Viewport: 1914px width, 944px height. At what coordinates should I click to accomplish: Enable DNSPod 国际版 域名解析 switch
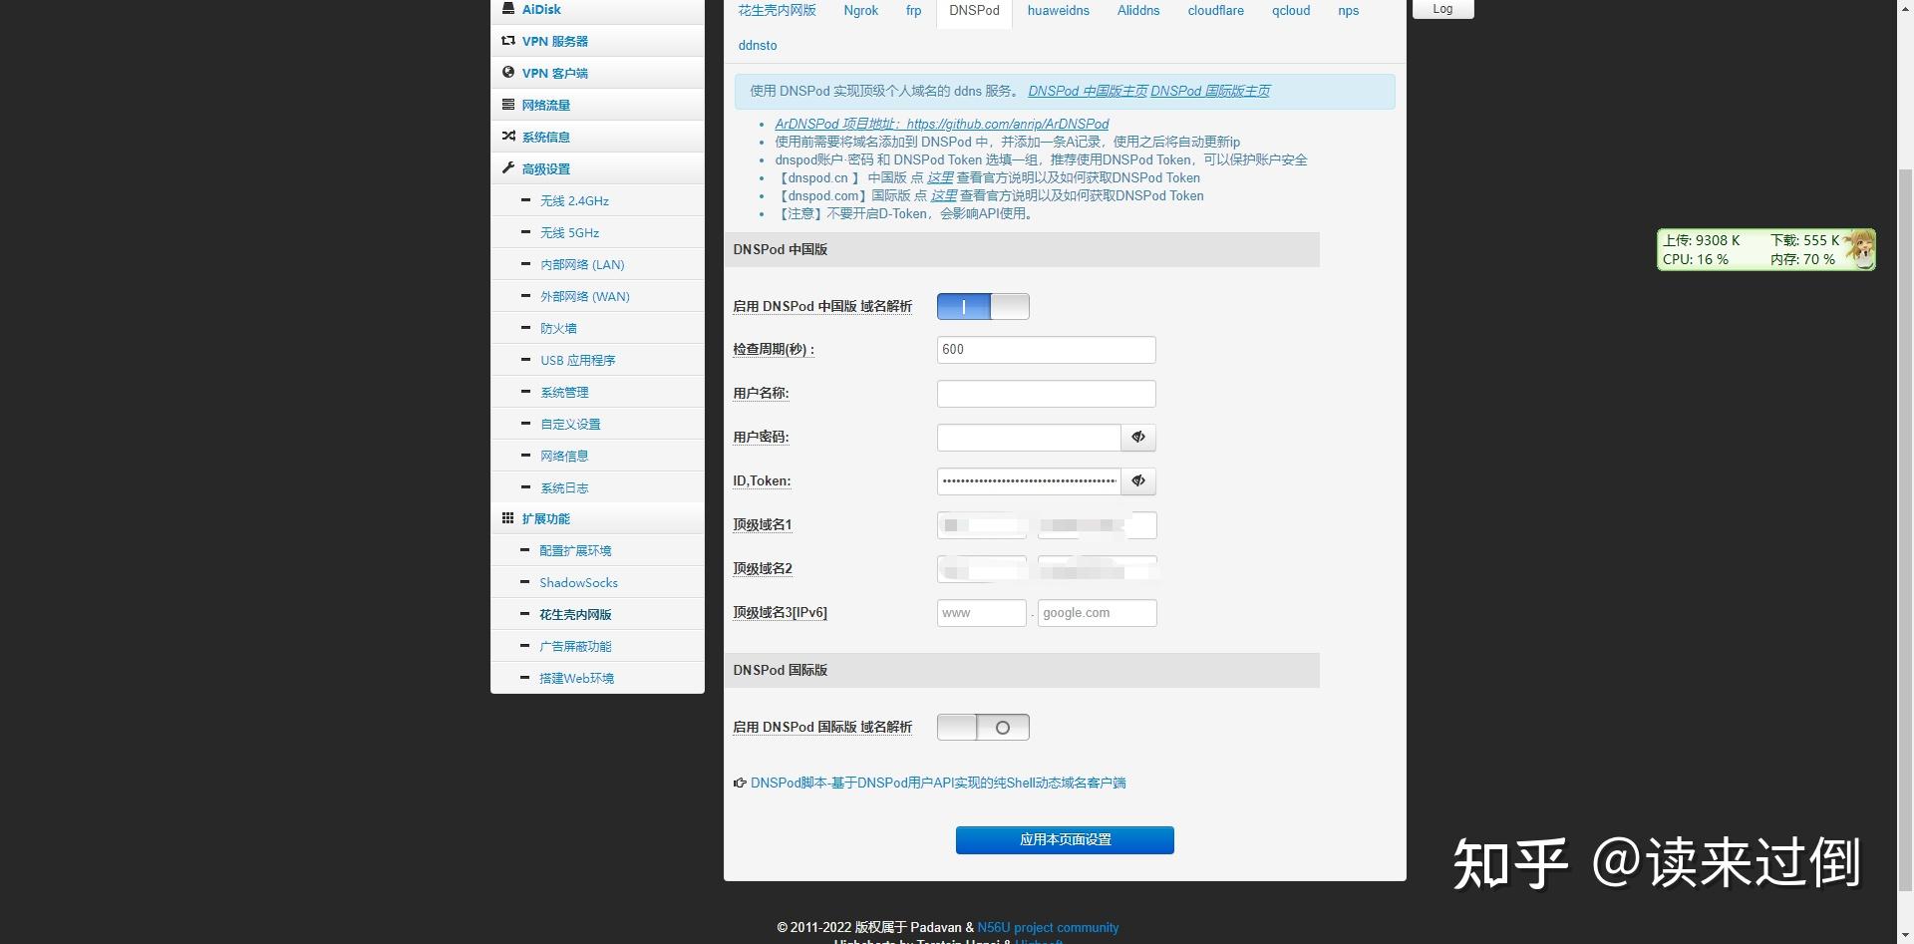tap(983, 728)
